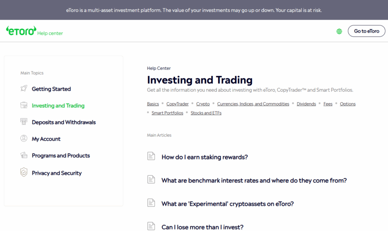The width and height of the screenshot is (388, 231).
Task: Click the Deposits and Withdrawals icon
Action: pyautogui.click(x=24, y=122)
